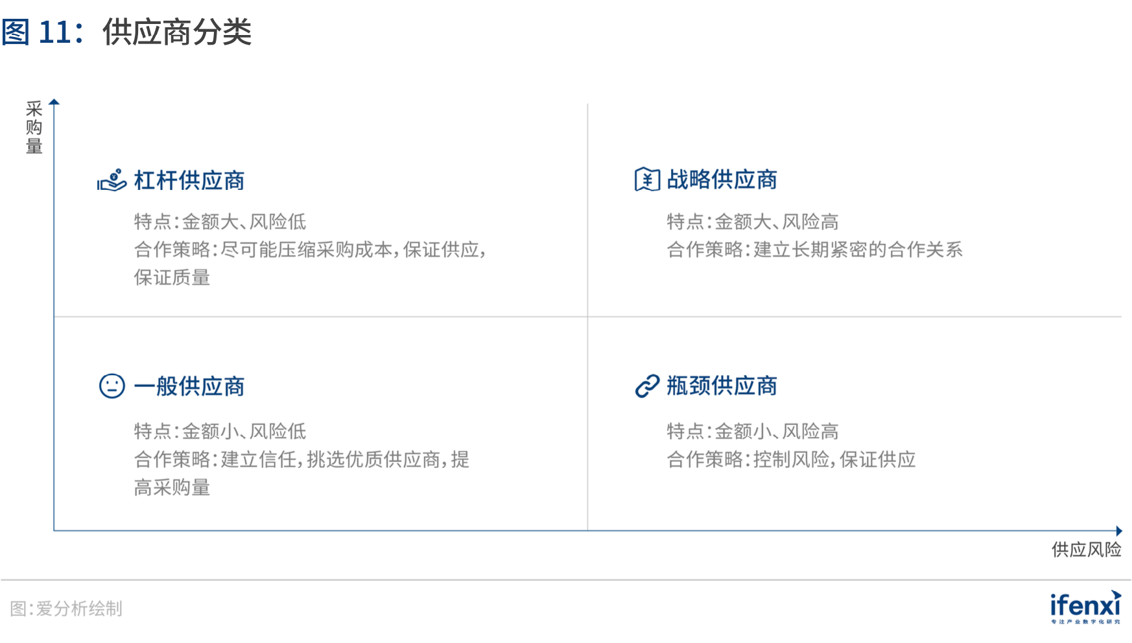Image resolution: width=1132 pixels, height=643 pixels.
Task: Select the 战略供应商 heading
Action: [722, 180]
